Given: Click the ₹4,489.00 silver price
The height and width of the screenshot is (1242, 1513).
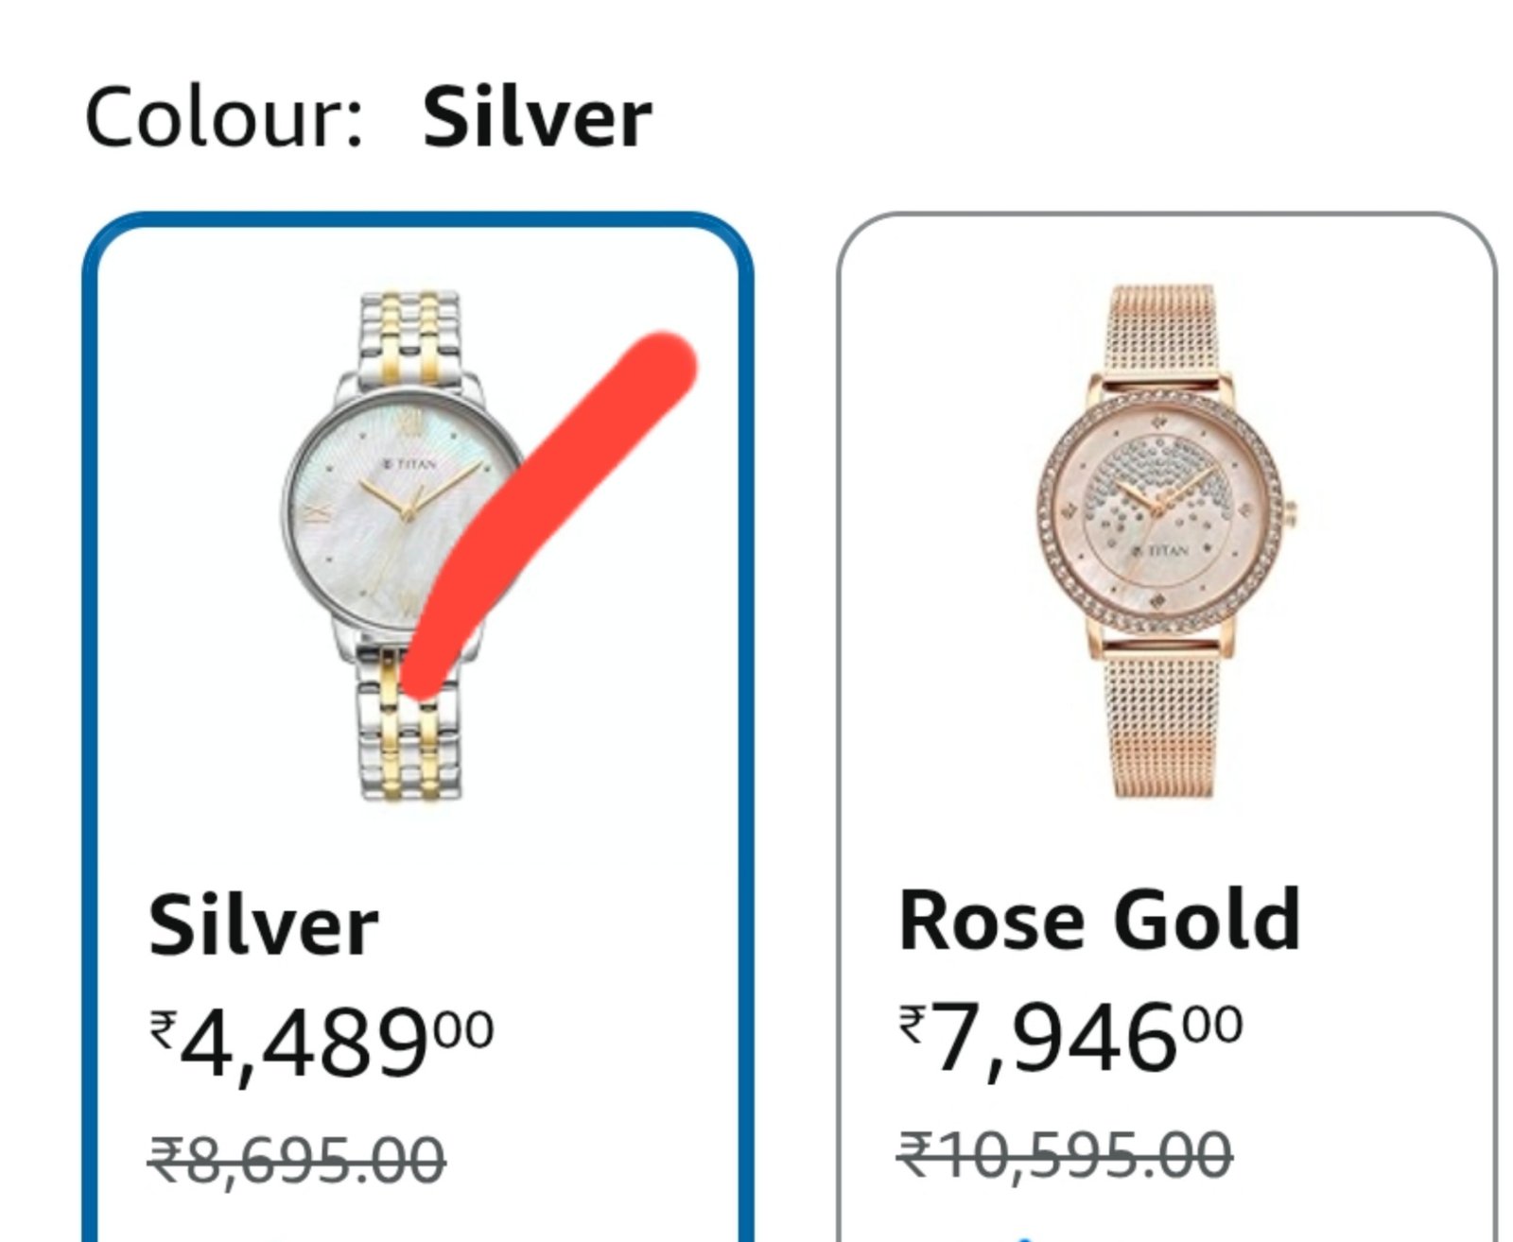Looking at the screenshot, I should (322, 1044).
